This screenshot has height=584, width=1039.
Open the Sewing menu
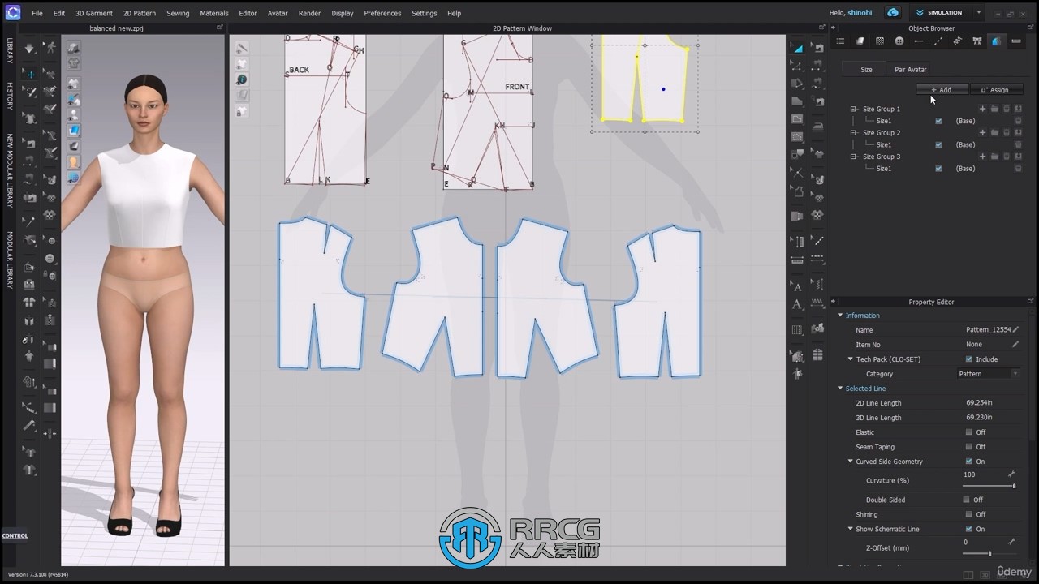coord(178,13)
